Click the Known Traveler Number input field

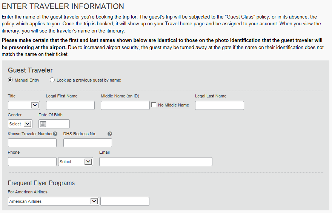pyautogui.click(x=32, y=143)
